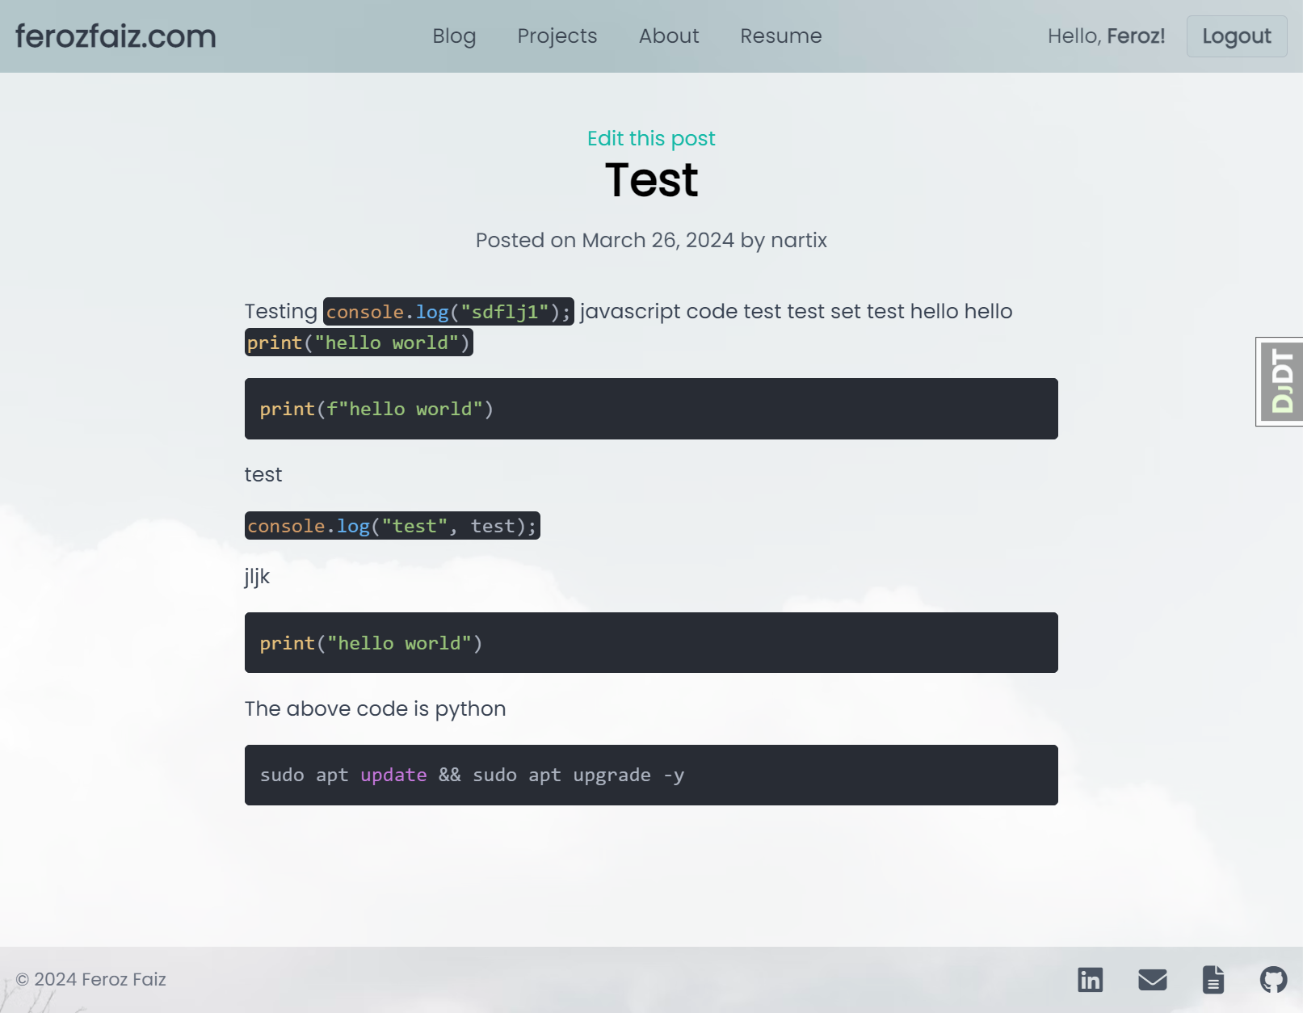
Task: Open the Edit this post link
Action: (651, 138)
